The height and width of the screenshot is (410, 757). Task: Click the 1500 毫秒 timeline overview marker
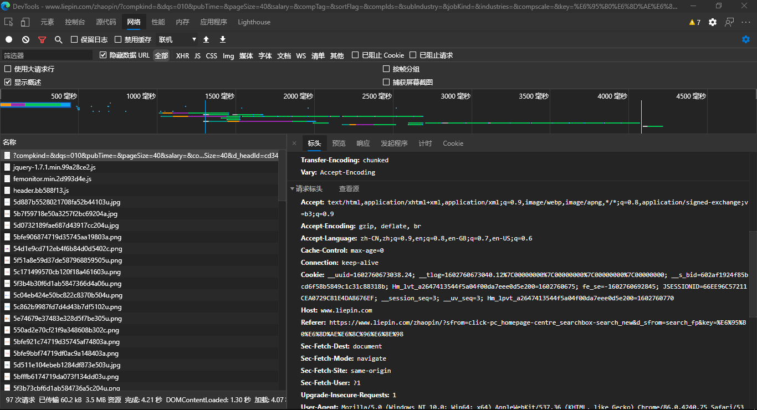[220, 96]
